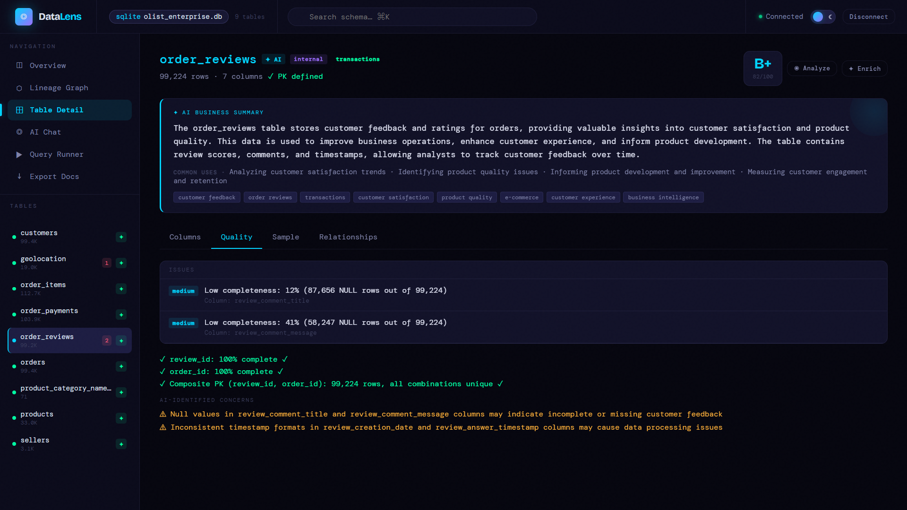
Task: Click the inconsistent timestamp formats warning
Action: click(x=441, y=427)
